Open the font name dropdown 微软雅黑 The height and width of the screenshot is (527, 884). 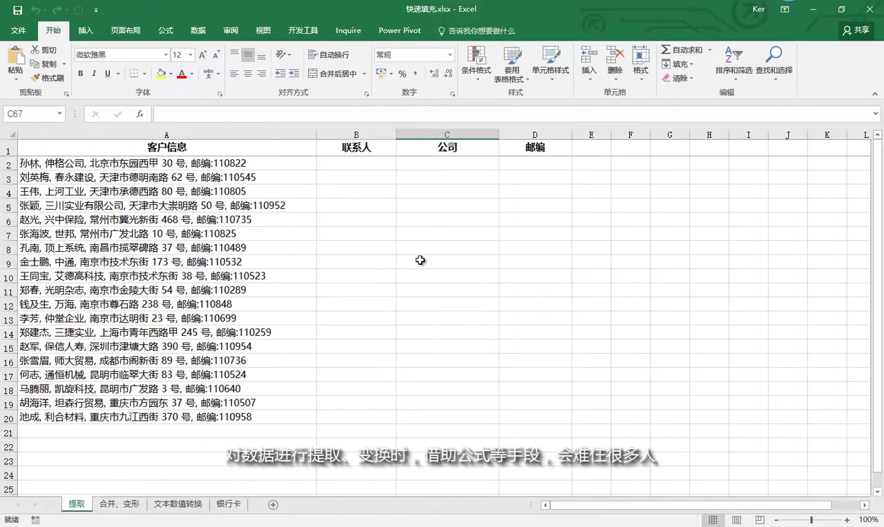click(x=166, y=54)
